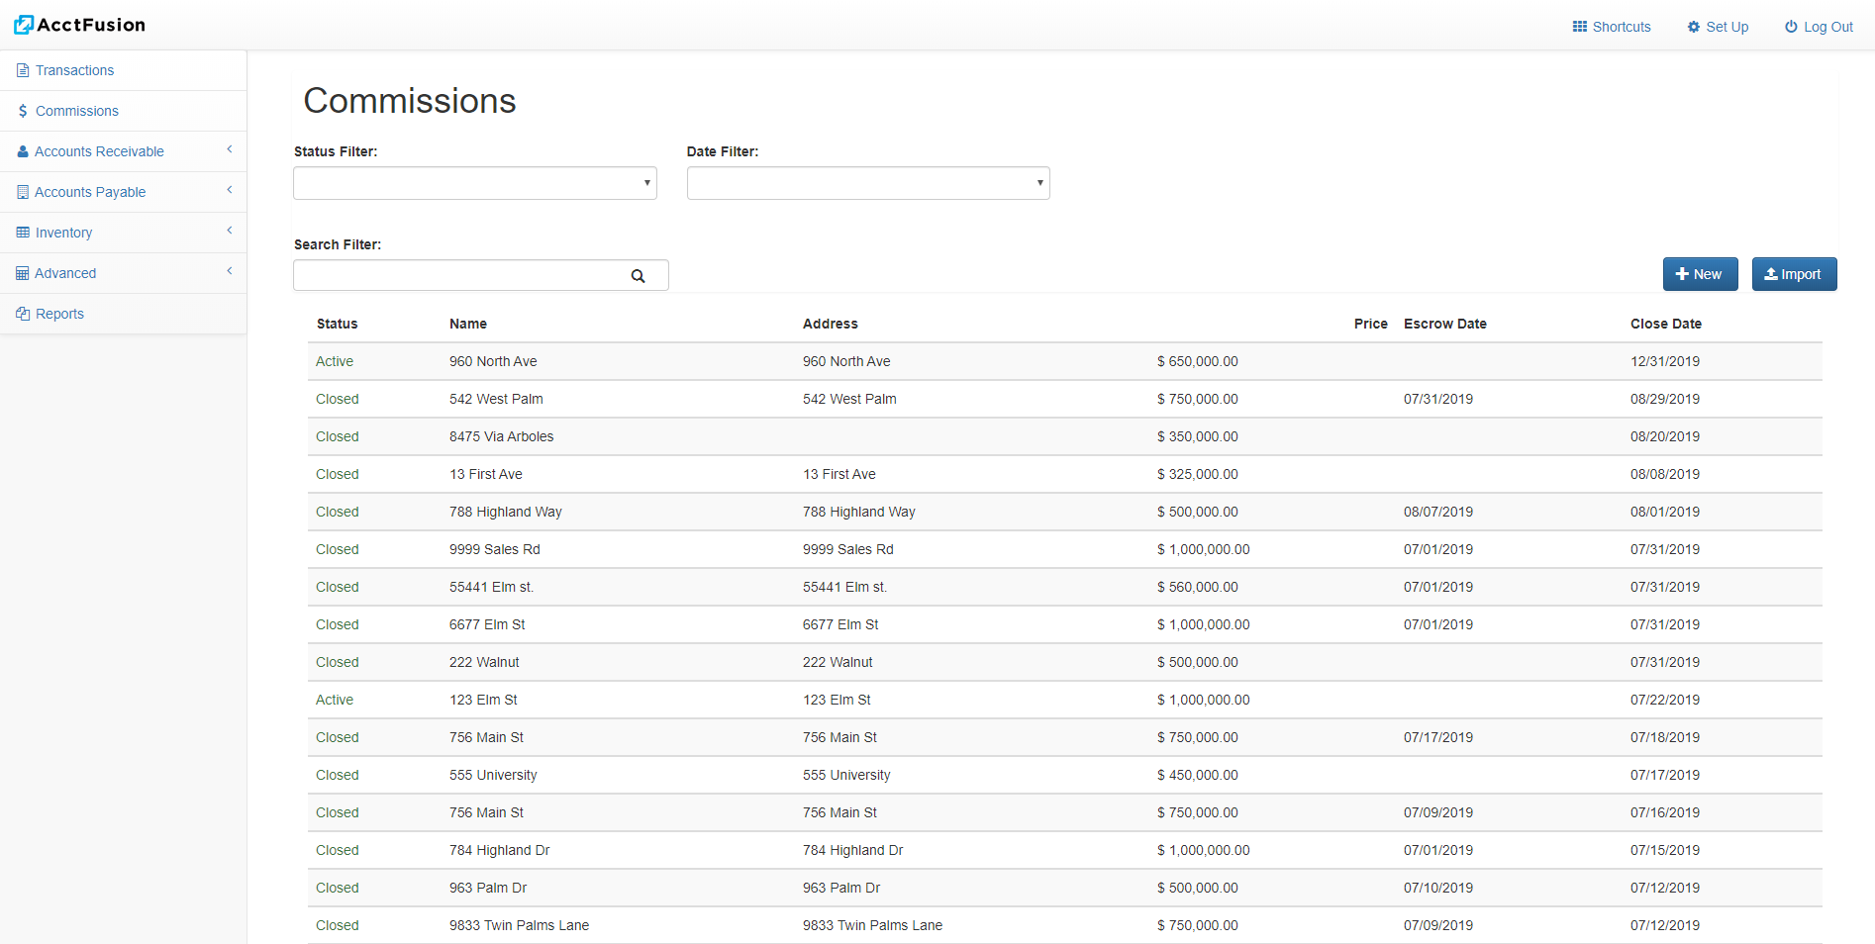Click the Import button
Viewport: 1875px width, 944px height.
pyautogui.click(x=1794, y=274)
